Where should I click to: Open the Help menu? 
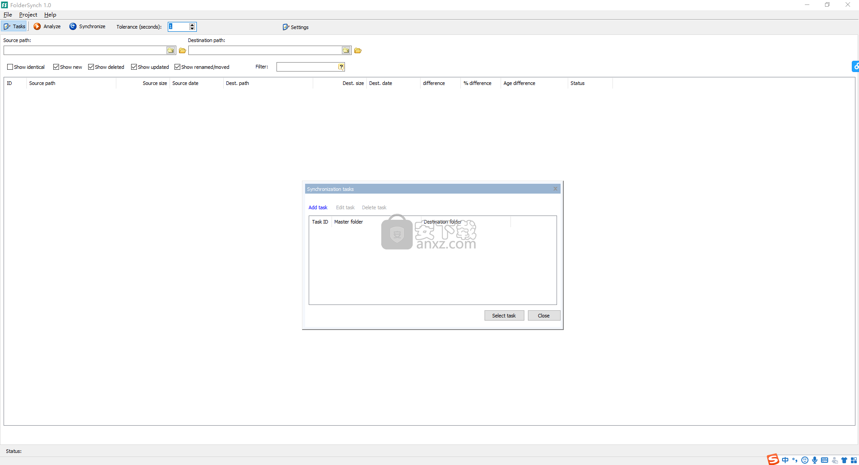50,15
